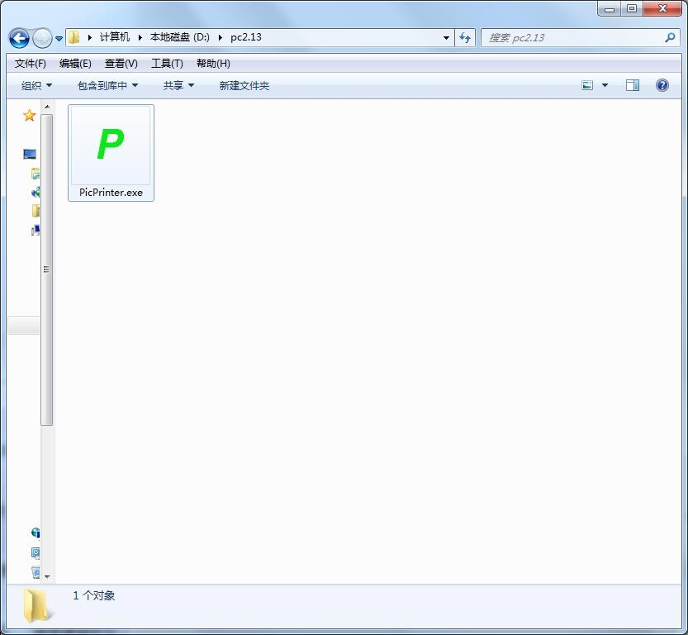This screenshot has height=635, width=688.
Task: Click the Back navigation arrow
Action: [19, 38]
